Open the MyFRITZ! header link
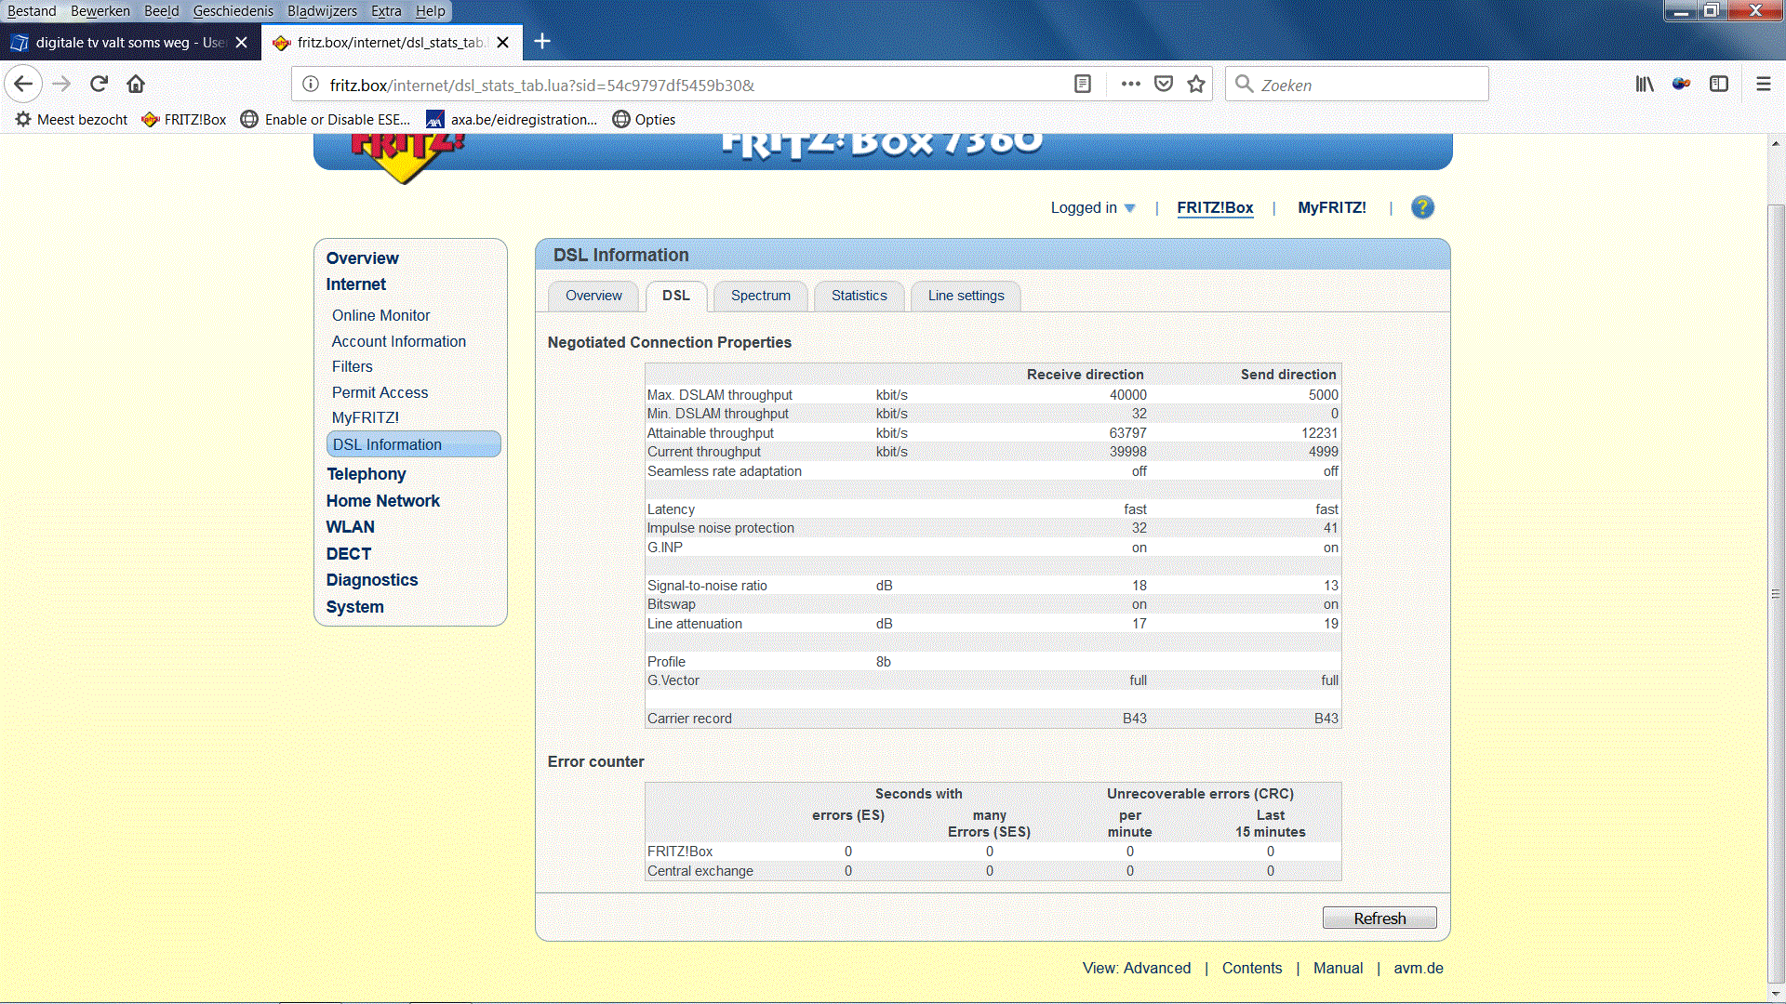 [1331, 208]
